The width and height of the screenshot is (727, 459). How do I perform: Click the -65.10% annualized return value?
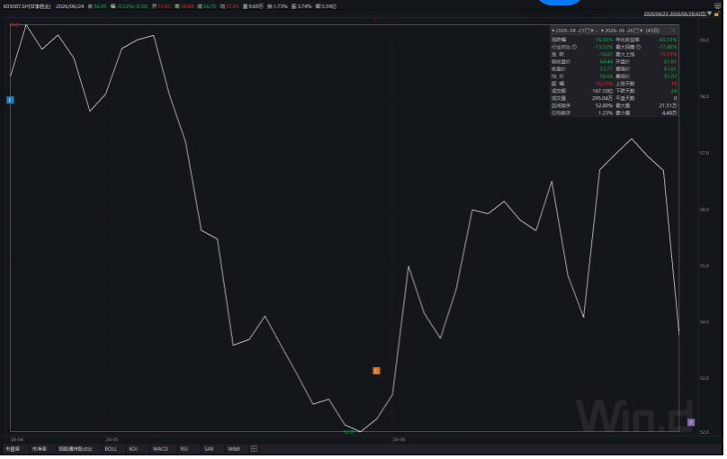tap(668, 40)
